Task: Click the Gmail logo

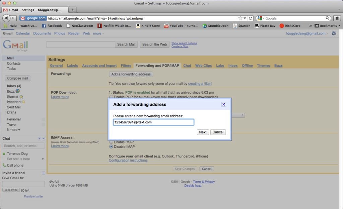Action: tap(15, 45)
